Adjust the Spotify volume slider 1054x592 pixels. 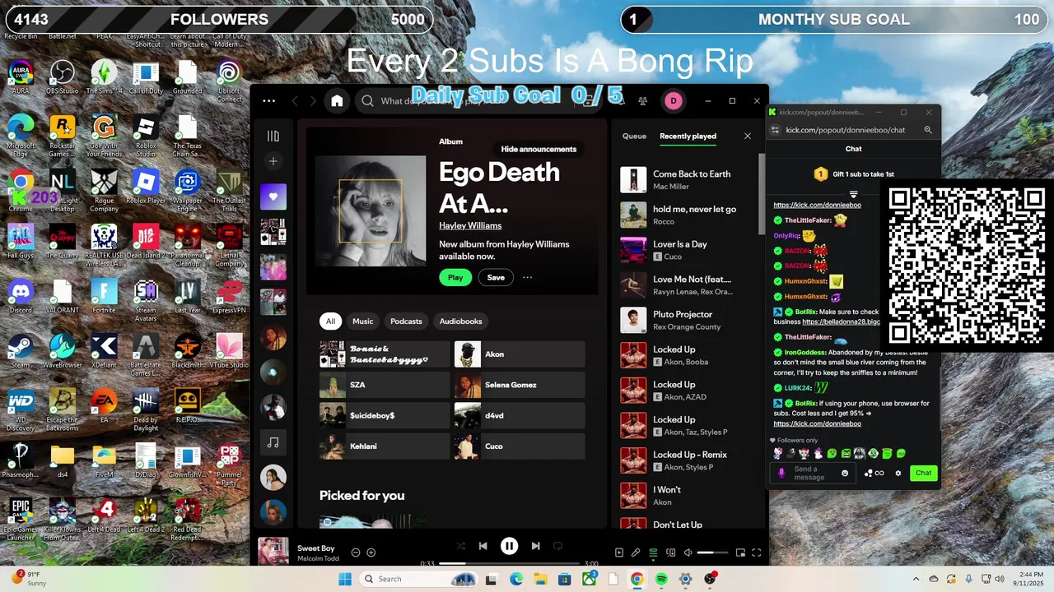click(712, 553)
